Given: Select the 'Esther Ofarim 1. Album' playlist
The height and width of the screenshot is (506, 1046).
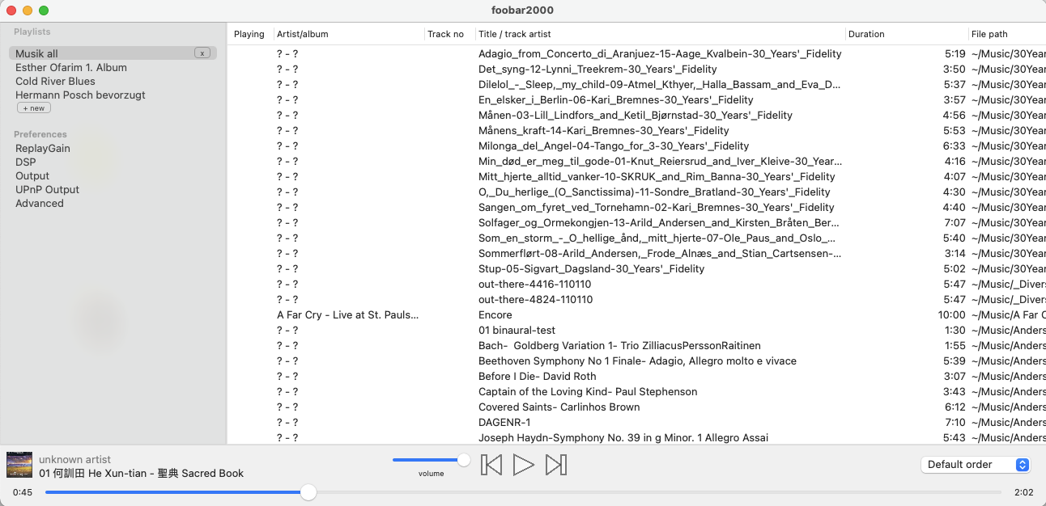Looking at the screenshot, I should [x=69, y=67].
